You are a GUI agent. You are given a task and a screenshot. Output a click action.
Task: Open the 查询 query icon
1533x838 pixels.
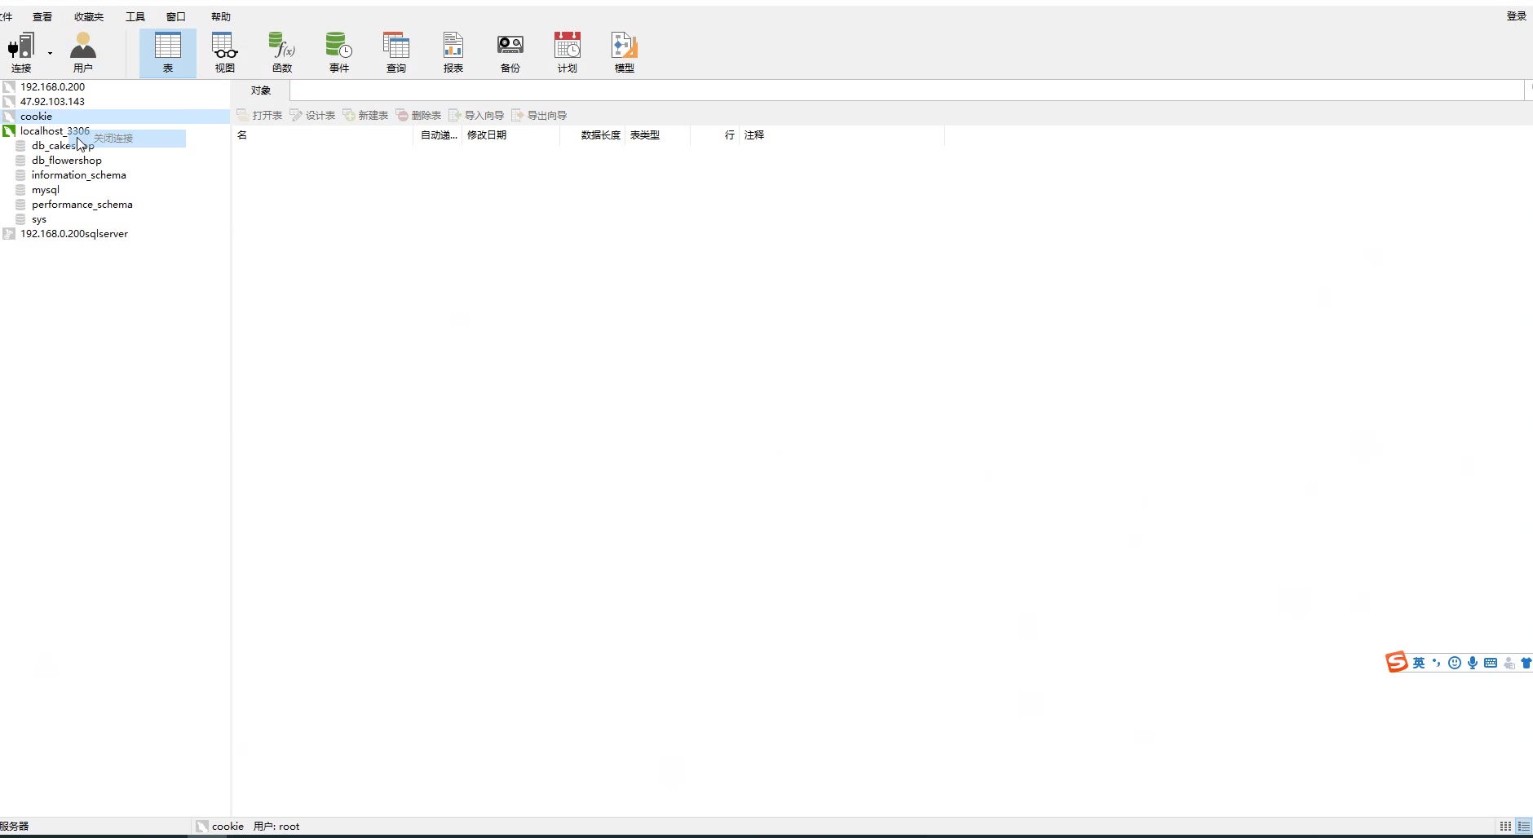(x=396, y=53)
